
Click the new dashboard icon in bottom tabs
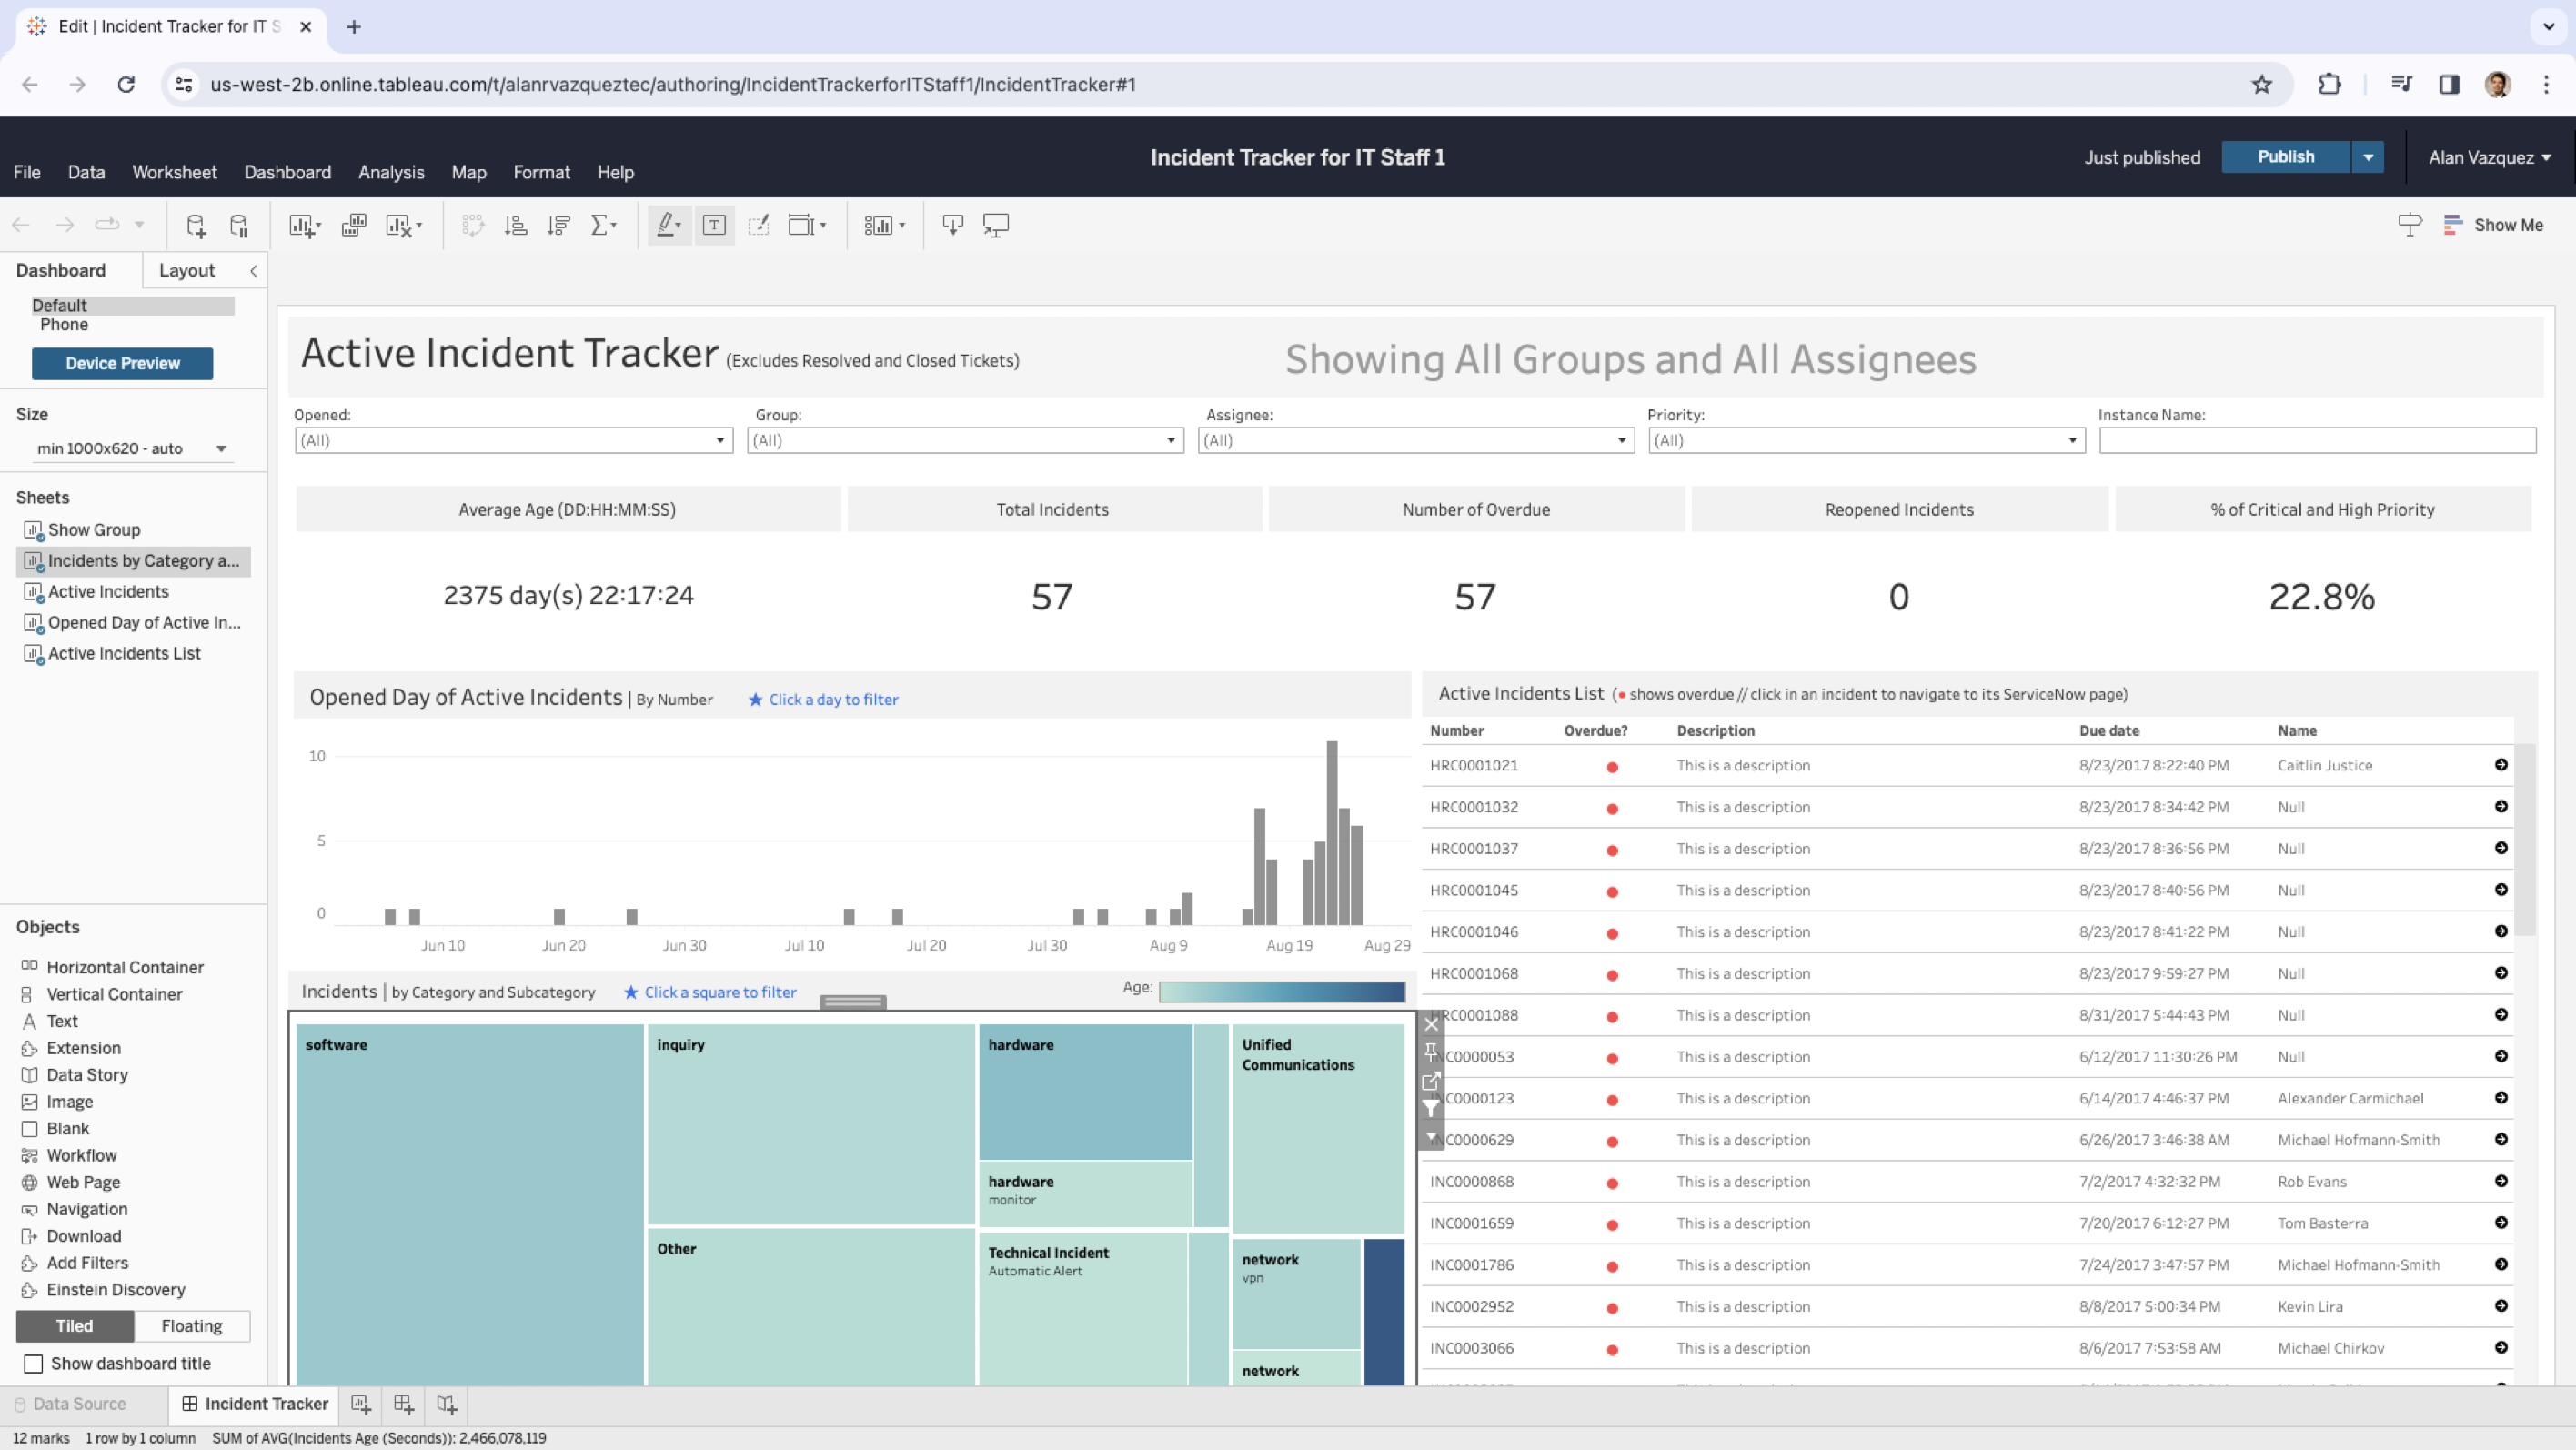coord(404,1404)
